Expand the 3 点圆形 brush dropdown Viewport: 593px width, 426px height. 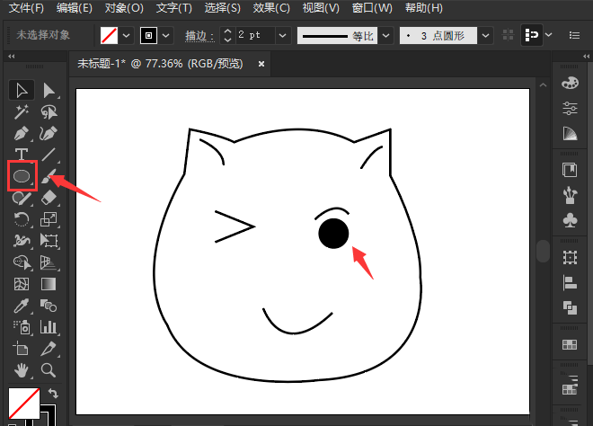(486, 35)
